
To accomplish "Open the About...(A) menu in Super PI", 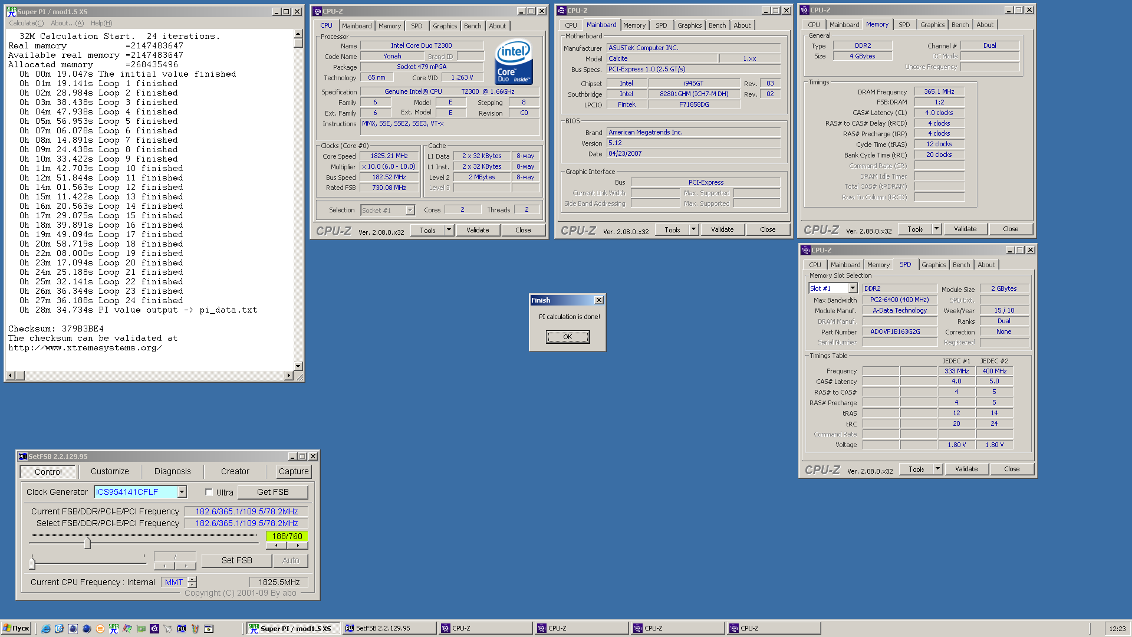I will pos(67,23).
